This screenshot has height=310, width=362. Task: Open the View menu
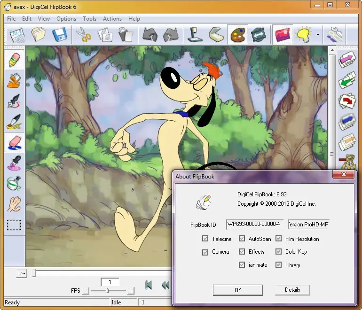point(44,19)
